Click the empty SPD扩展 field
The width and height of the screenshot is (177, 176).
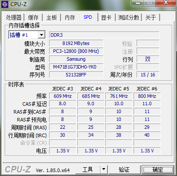148,67
